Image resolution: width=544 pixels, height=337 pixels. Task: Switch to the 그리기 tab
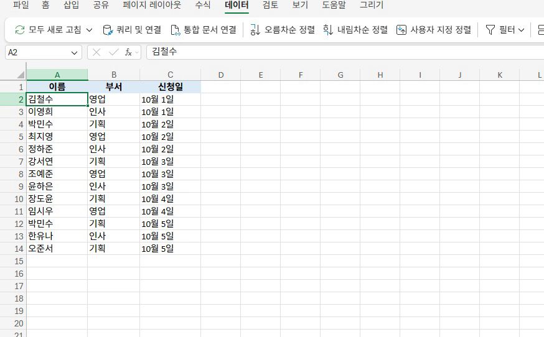click(371, 5)
